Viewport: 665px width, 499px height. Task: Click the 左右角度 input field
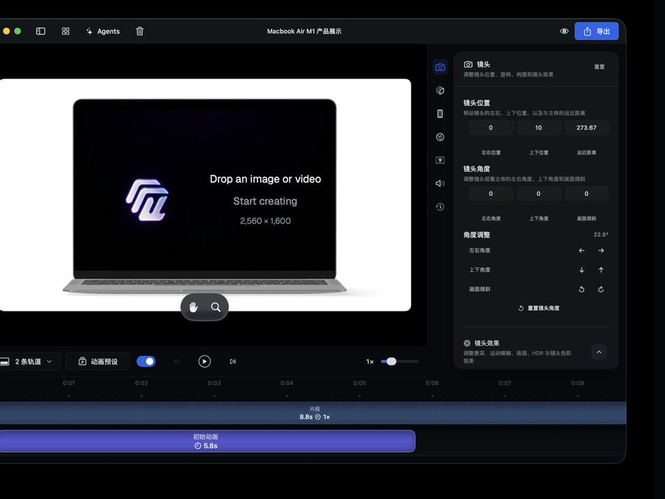[x=490, y=194]
